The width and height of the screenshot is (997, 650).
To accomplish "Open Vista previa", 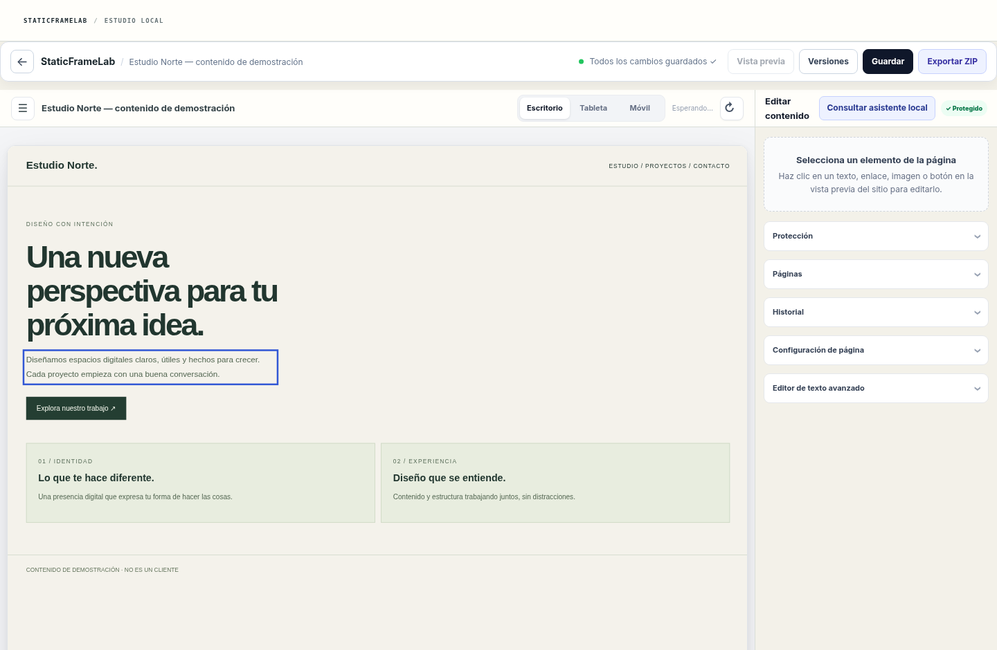I will tap(760, 62).
